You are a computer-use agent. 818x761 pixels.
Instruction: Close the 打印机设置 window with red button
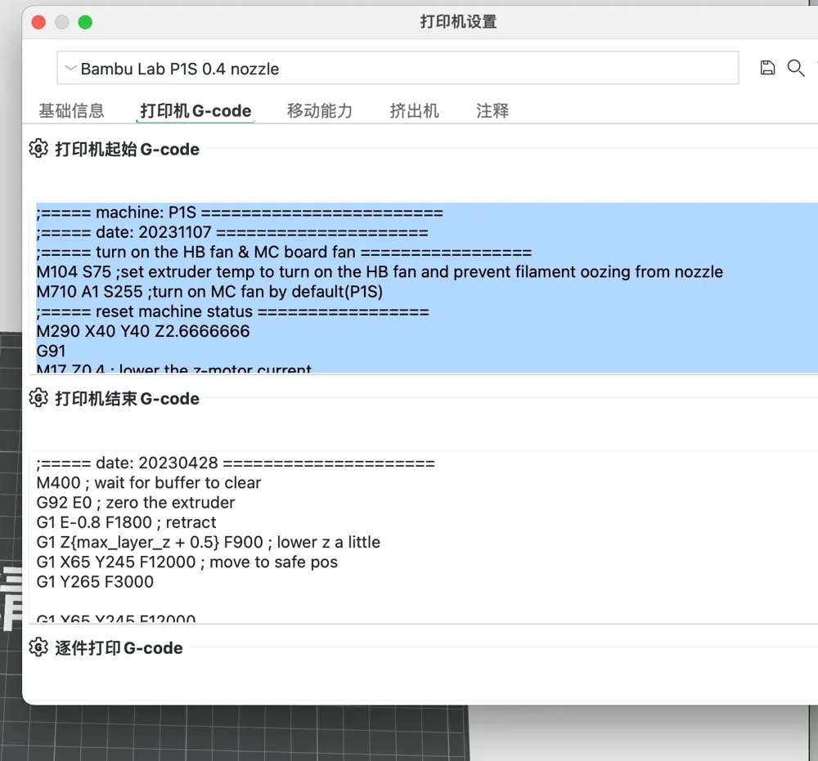pos(38,22)
